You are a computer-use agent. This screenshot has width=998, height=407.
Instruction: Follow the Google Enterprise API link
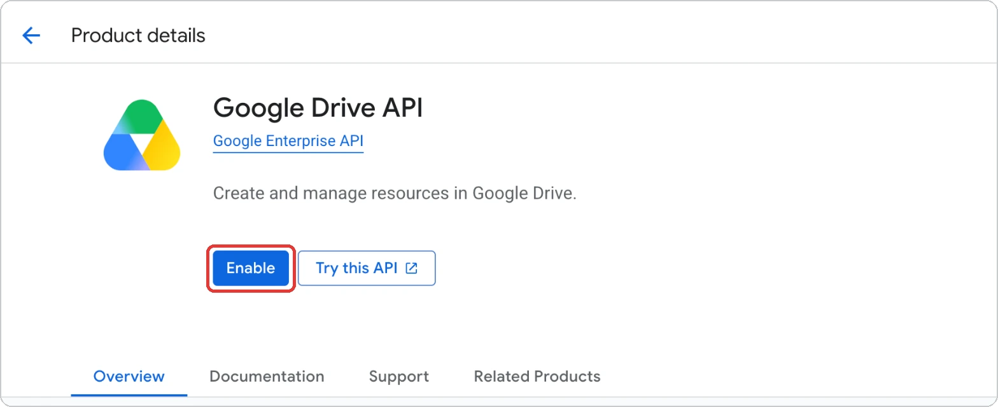[x=288, y=141]
